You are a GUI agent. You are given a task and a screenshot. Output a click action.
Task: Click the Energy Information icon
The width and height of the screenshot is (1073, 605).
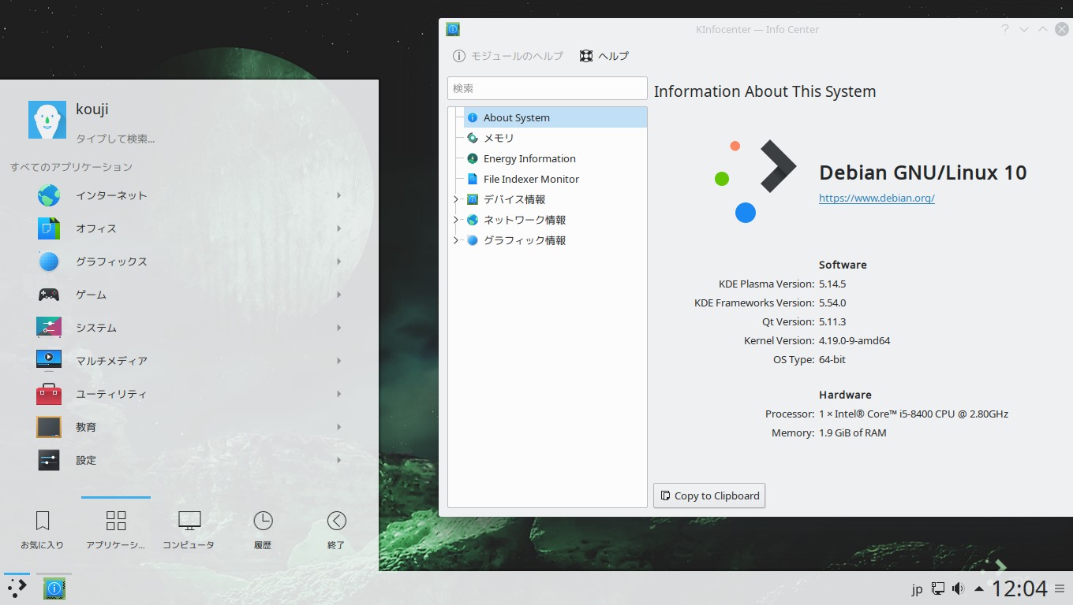pyautogui.click(x=473, y=158)
